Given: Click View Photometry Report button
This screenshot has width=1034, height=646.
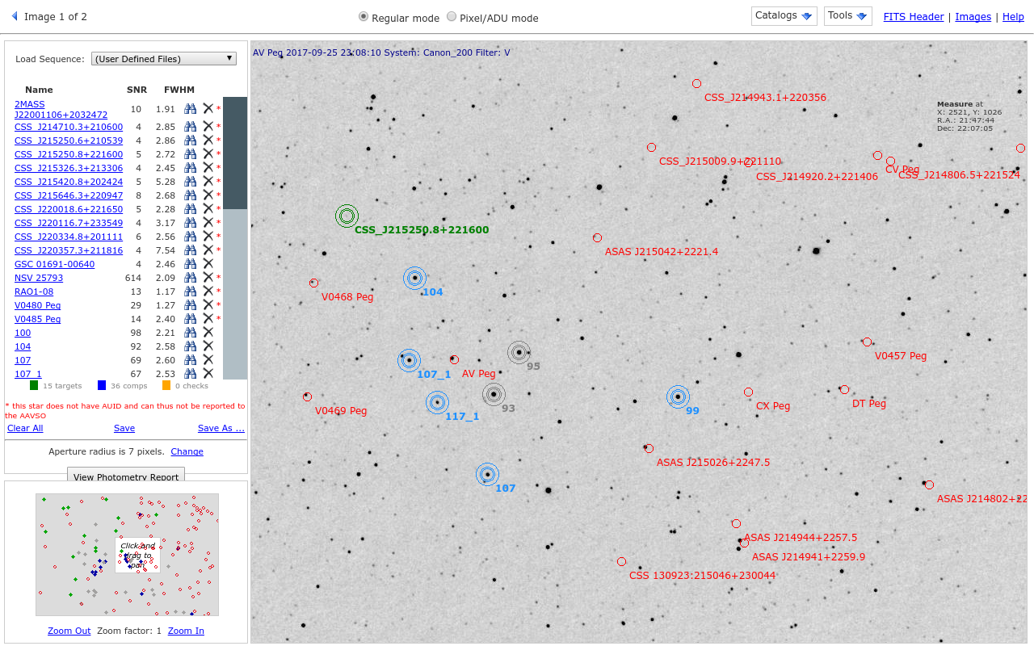Looking at the screenshot, I should [x=126, y=476].
